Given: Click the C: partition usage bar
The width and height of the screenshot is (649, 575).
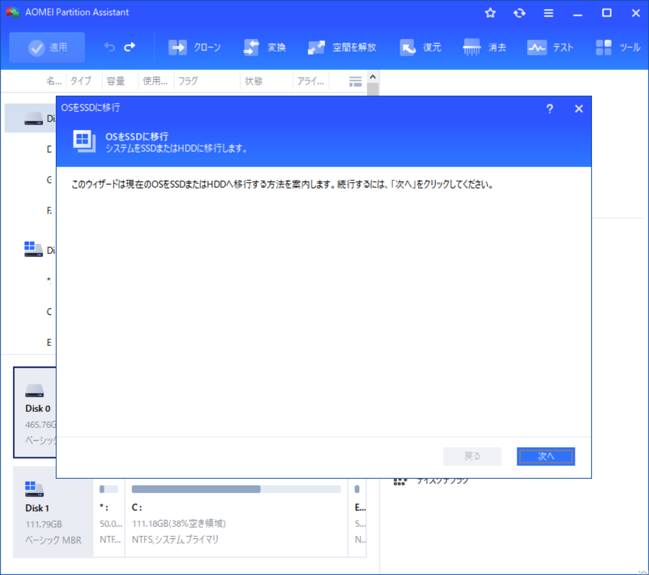Looking at the screenshot, I should click(x=236, y=489).
